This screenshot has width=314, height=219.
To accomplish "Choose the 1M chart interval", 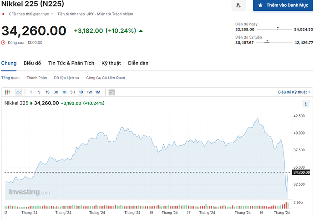I will pyautogui.click(x=98, y=92).
